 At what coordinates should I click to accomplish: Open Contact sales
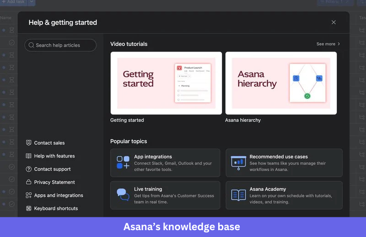tap(45, 143)
